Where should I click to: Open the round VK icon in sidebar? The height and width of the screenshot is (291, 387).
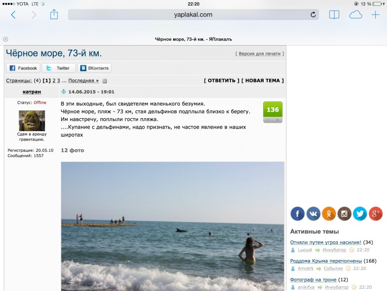tap(313, 213)
